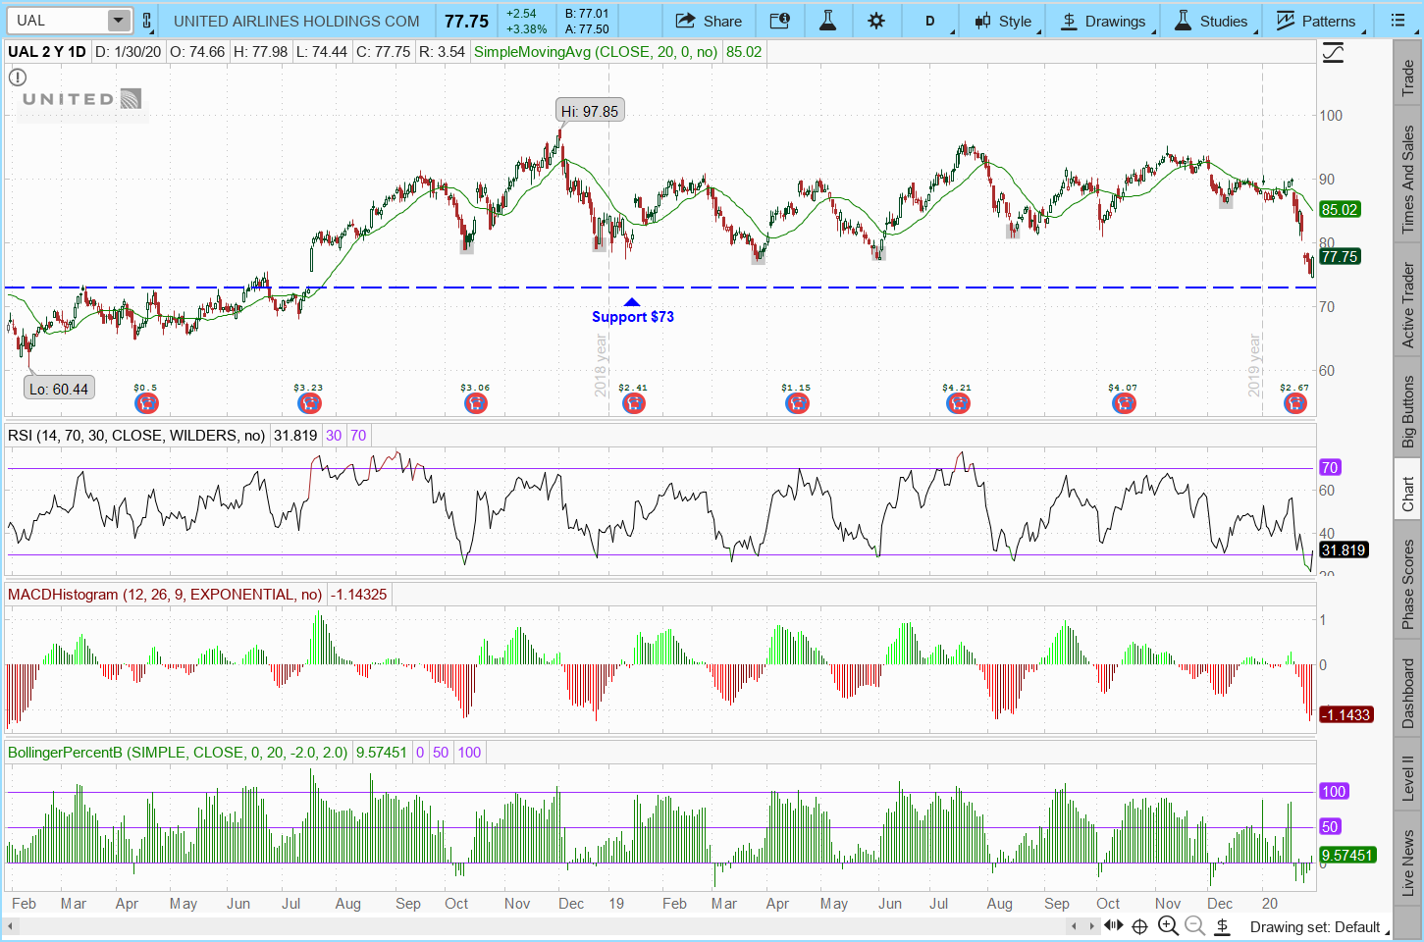This screenshot has height=942, width=1424.
Task: Click the $0.5 earnings event icon
Action: point(146,402)
